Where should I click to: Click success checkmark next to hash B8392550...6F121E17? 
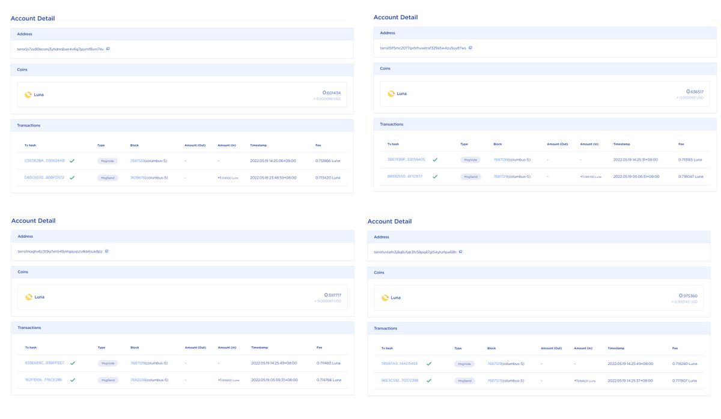click(x=435, y=176)
